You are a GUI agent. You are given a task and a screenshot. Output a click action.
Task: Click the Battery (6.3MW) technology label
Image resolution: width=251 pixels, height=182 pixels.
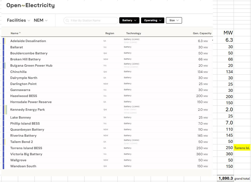(x=131, y=39)
